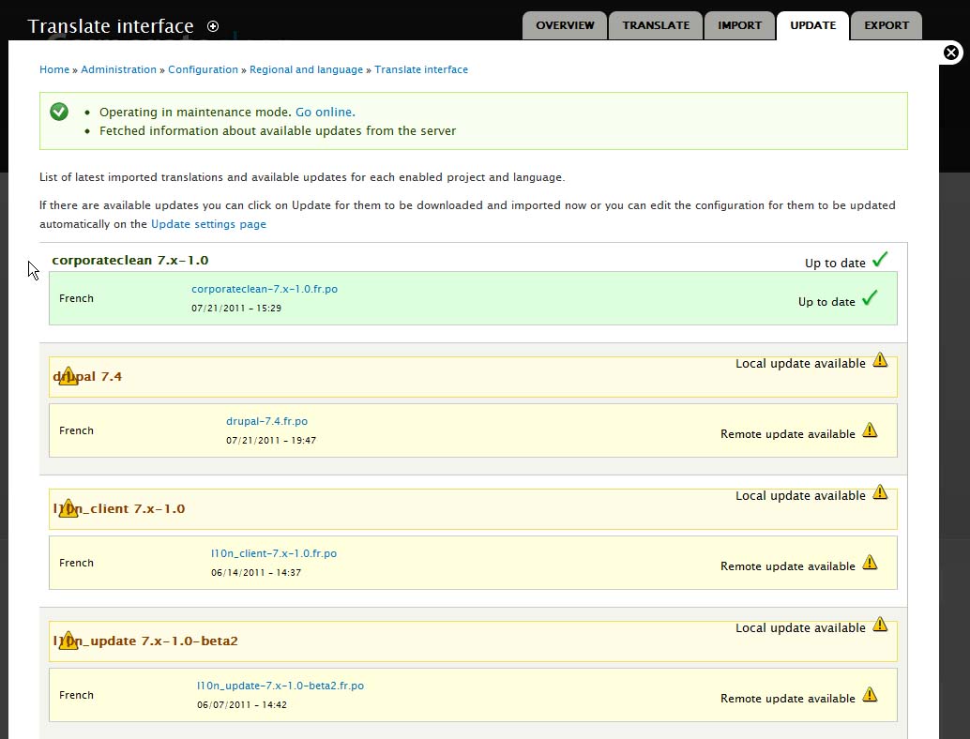Click the Go online link
This screenshot has width=970, height=739.
click(x=326, y=112)
